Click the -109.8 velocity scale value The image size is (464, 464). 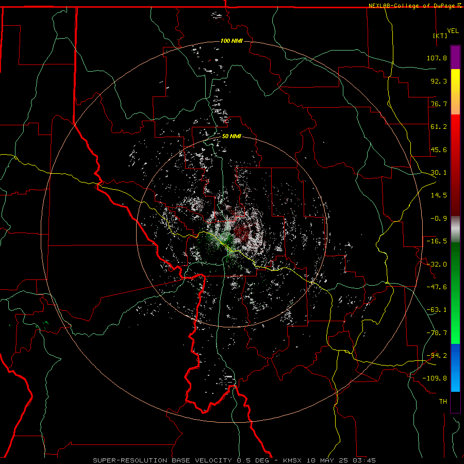435,378
